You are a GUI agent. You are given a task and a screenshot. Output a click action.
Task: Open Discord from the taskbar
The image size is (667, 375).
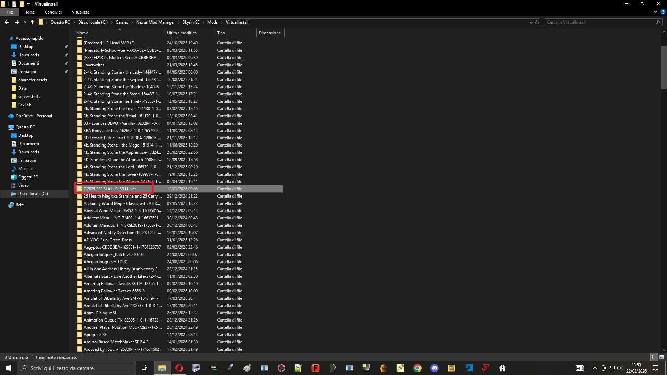435,368
